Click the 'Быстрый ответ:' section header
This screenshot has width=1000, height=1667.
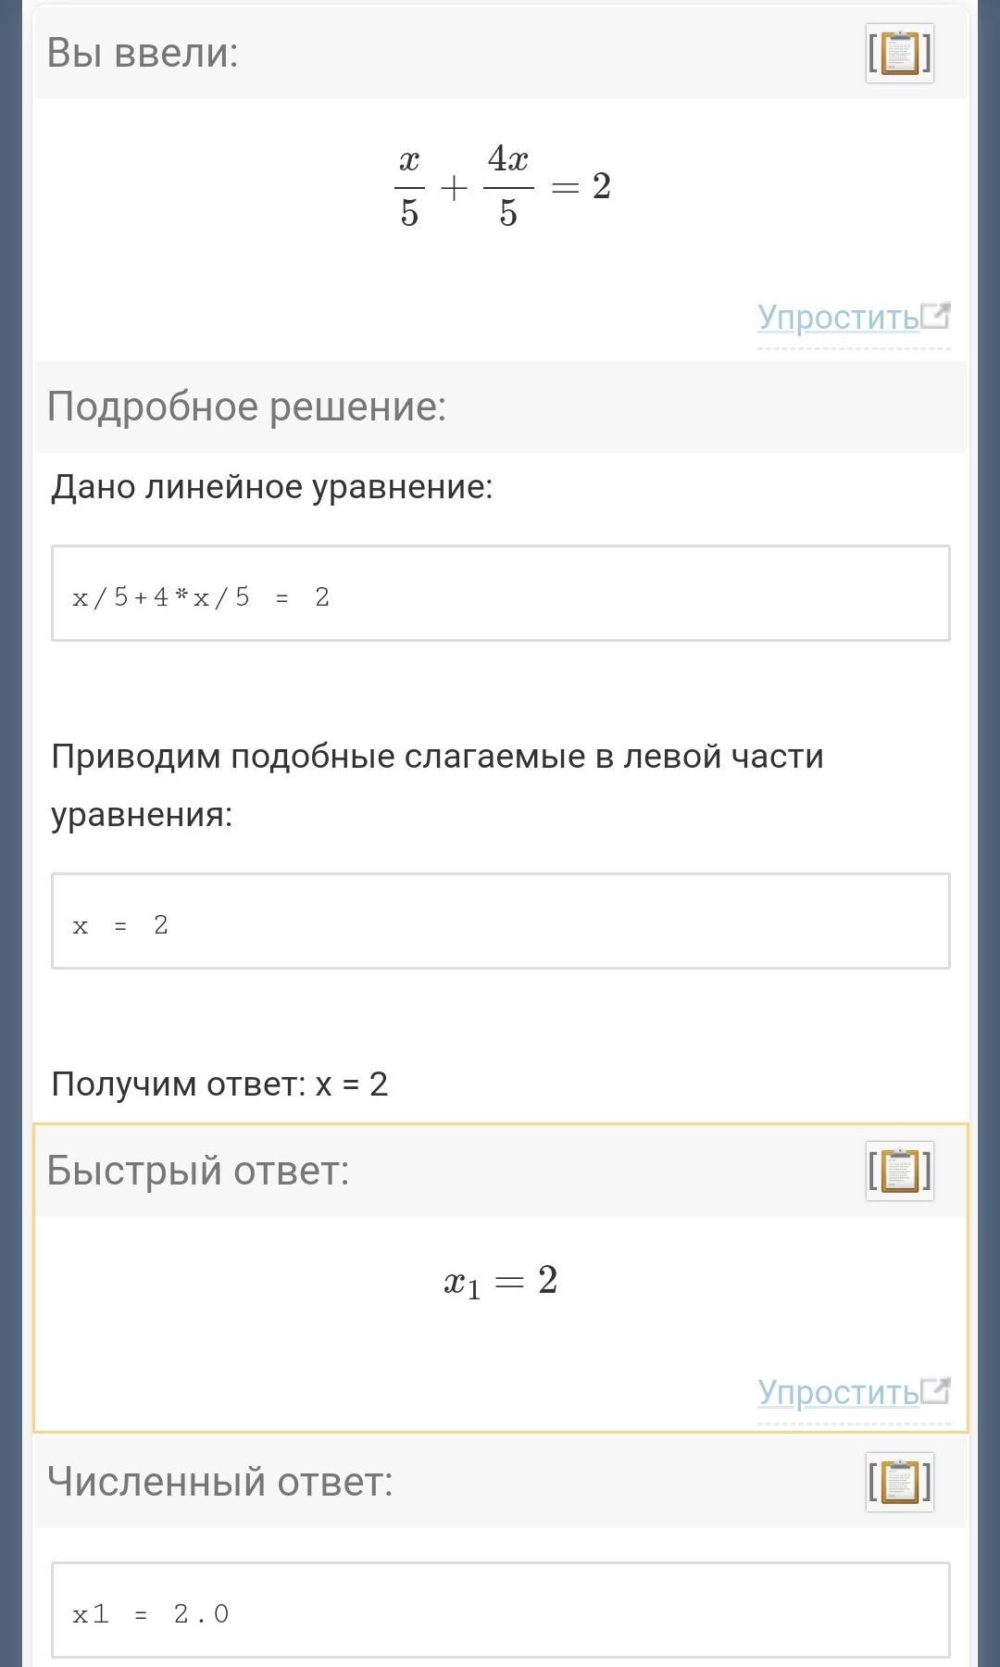(198, 1171)
